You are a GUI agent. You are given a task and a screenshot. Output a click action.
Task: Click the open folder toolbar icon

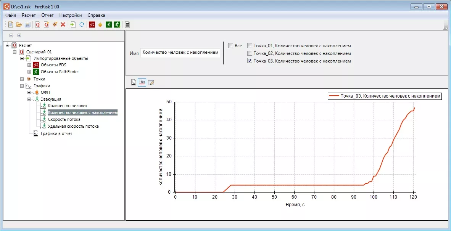[x=19, y=25]
